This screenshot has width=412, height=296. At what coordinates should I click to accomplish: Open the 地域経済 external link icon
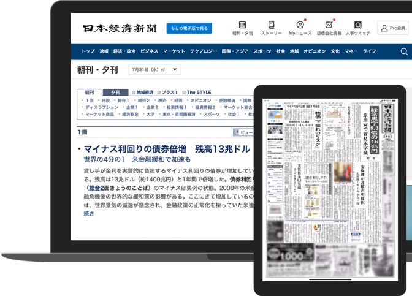pos(134,92)
